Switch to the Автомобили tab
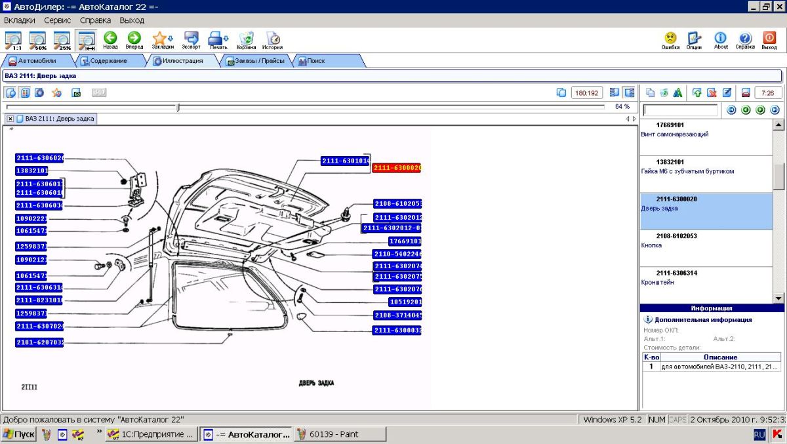 click(x=37, y=61)
